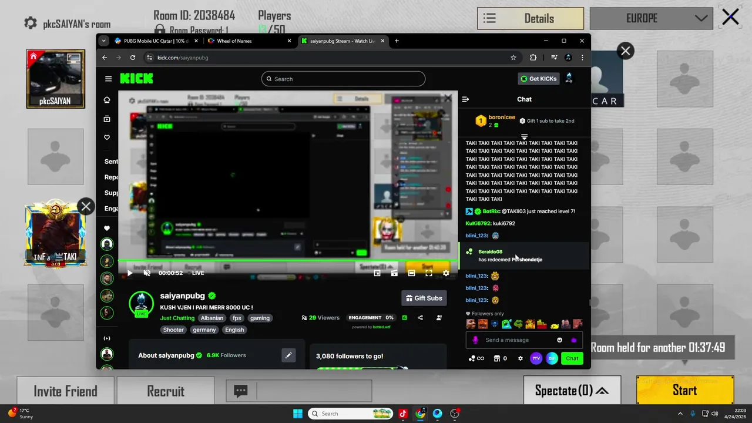Open the Windows Start menu
This screenshot has height=423, width=752.
[x=297, y=414]
